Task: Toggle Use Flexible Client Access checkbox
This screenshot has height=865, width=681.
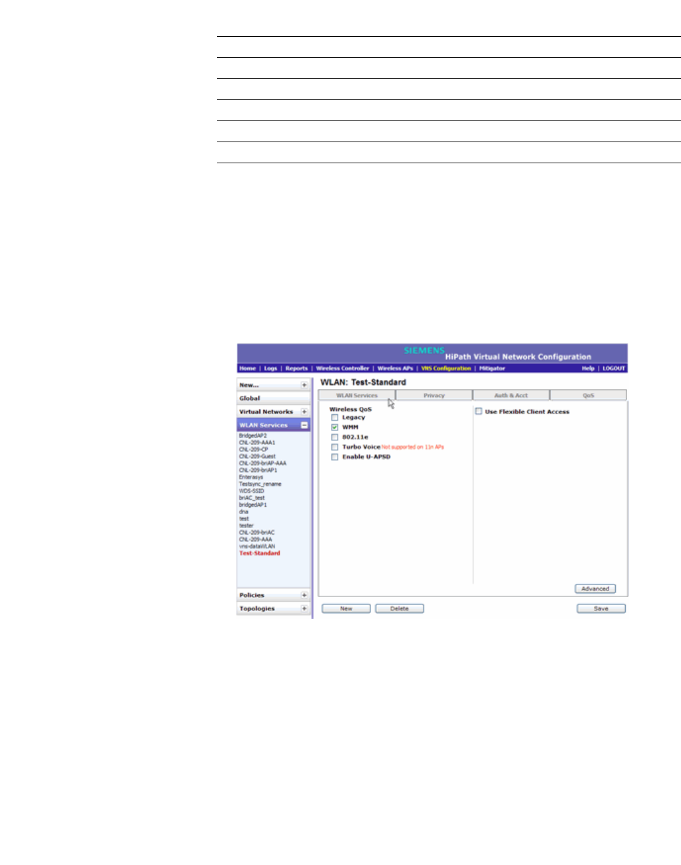Action: 479,411
